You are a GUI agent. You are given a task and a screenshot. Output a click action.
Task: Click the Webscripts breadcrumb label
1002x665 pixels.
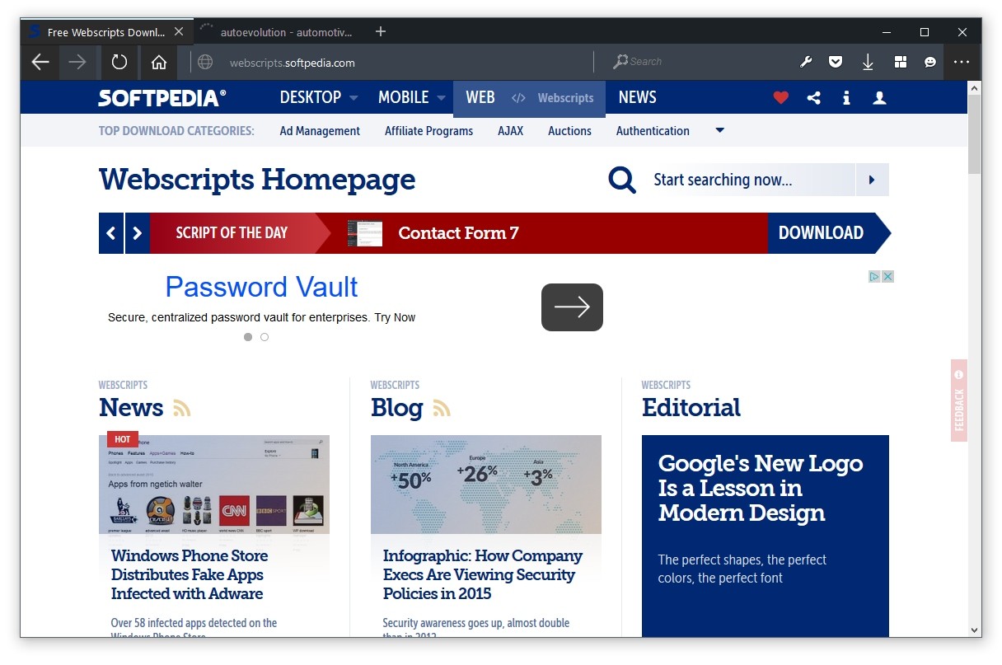tap(565, 98)
